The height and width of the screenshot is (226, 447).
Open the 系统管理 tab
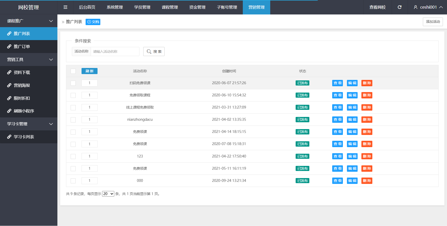click(x=115, y=7)
